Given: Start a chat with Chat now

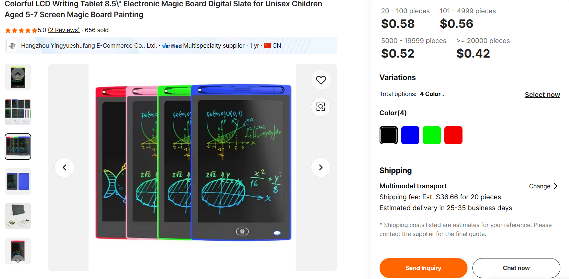Looking at the screenshot, I should [x=516, y=268].
